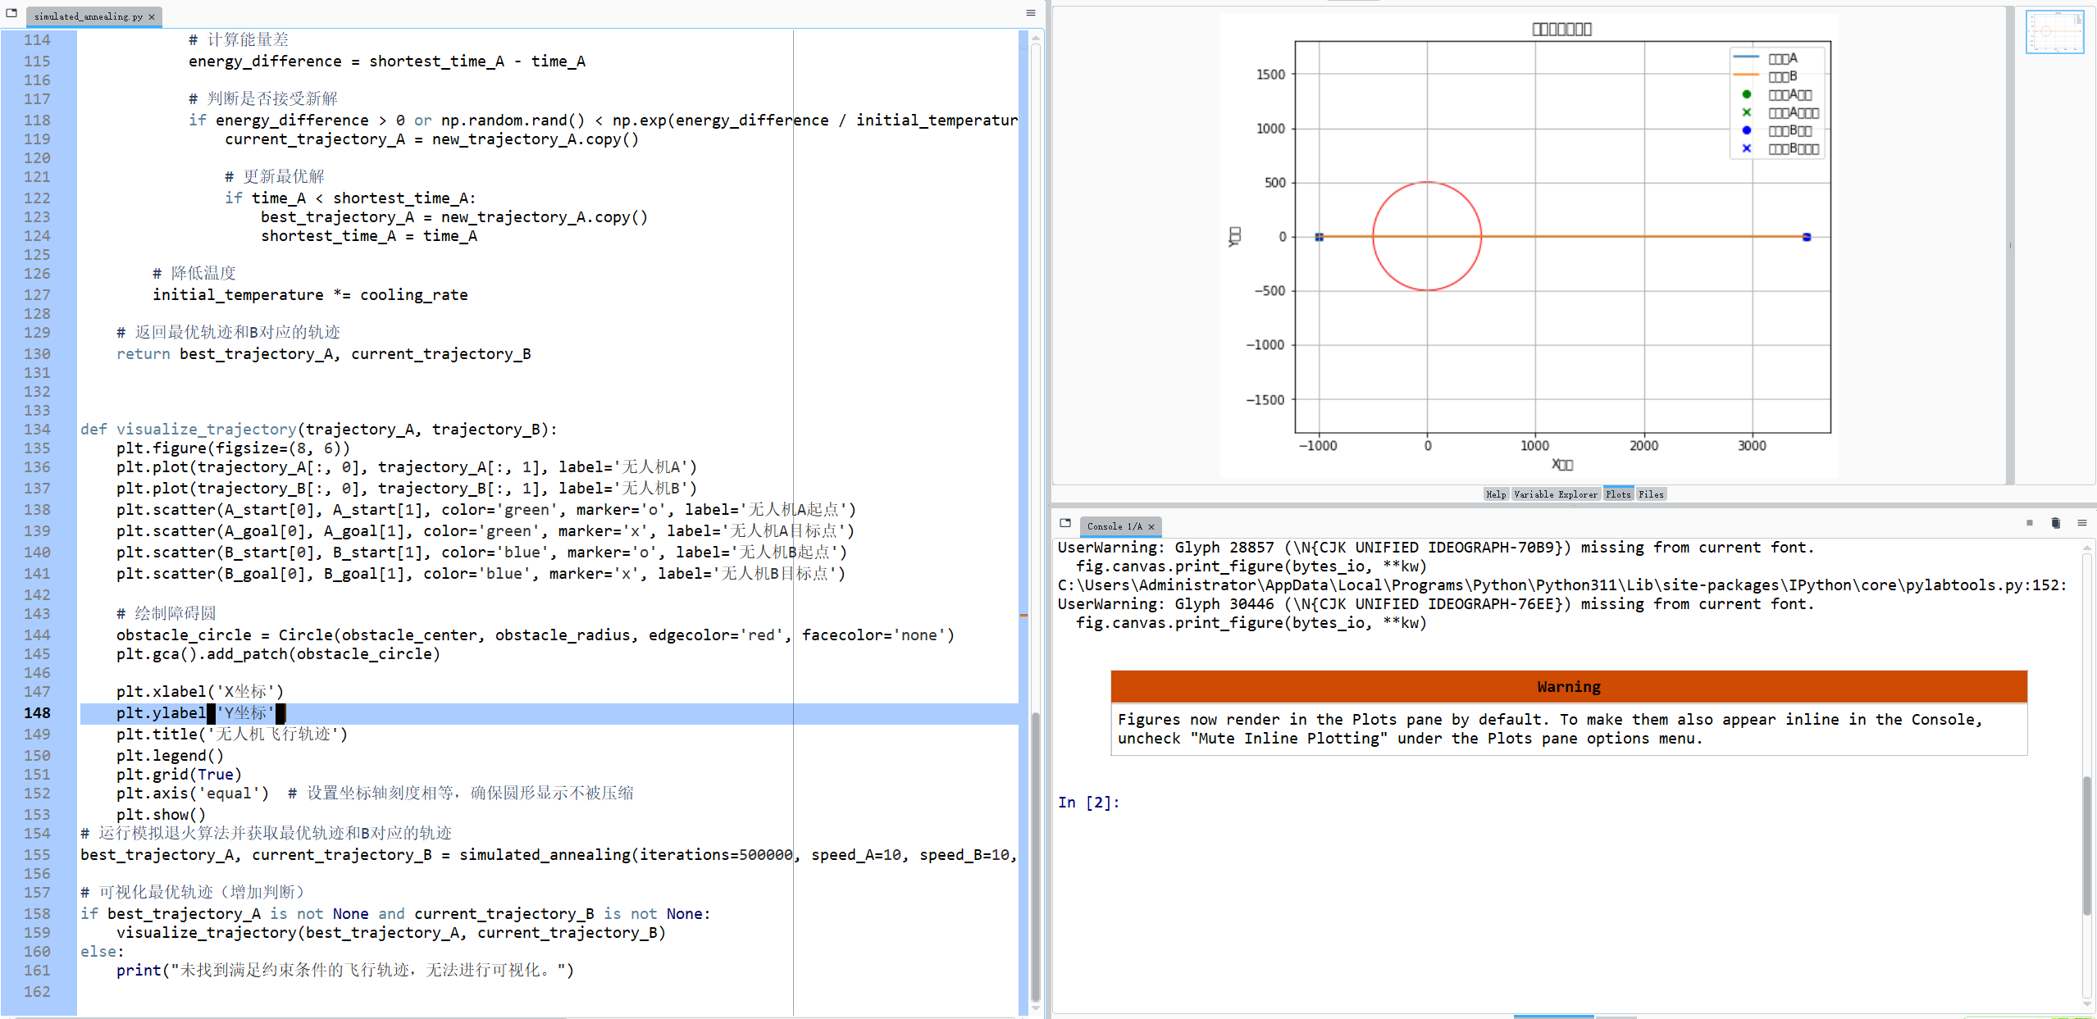Select the plot thumbnail in the Plots pane
2097x1019 pixels.
click(x=2054, y=32)
